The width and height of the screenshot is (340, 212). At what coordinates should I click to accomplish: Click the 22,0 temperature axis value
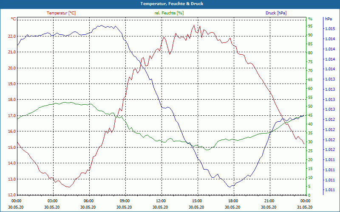point(12,36)
